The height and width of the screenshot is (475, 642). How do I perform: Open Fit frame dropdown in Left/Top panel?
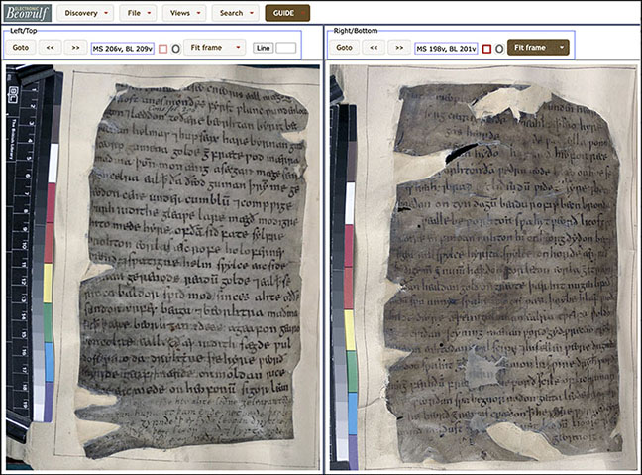pyautogui.click(x=215, y=48)
